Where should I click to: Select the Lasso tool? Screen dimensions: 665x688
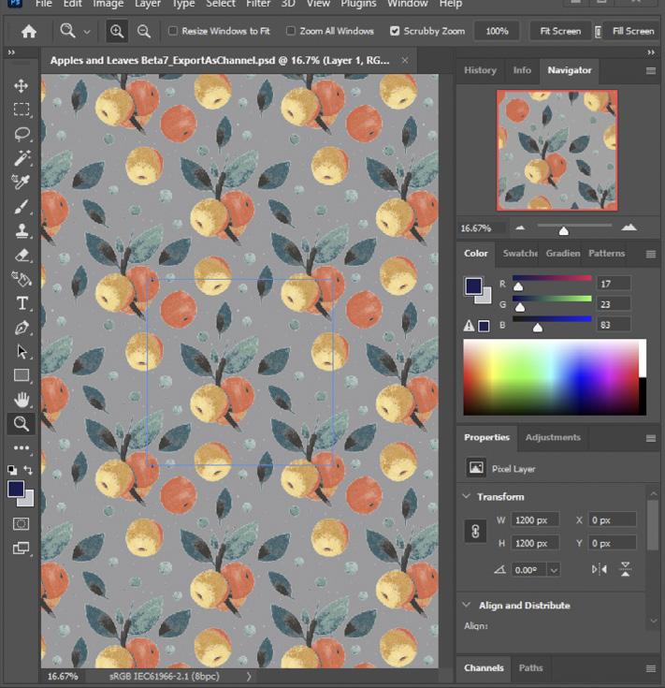22,134
